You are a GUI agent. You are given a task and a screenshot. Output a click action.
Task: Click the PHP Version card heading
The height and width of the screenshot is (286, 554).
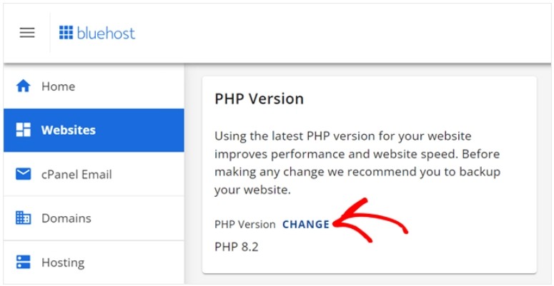click(259, 99)
